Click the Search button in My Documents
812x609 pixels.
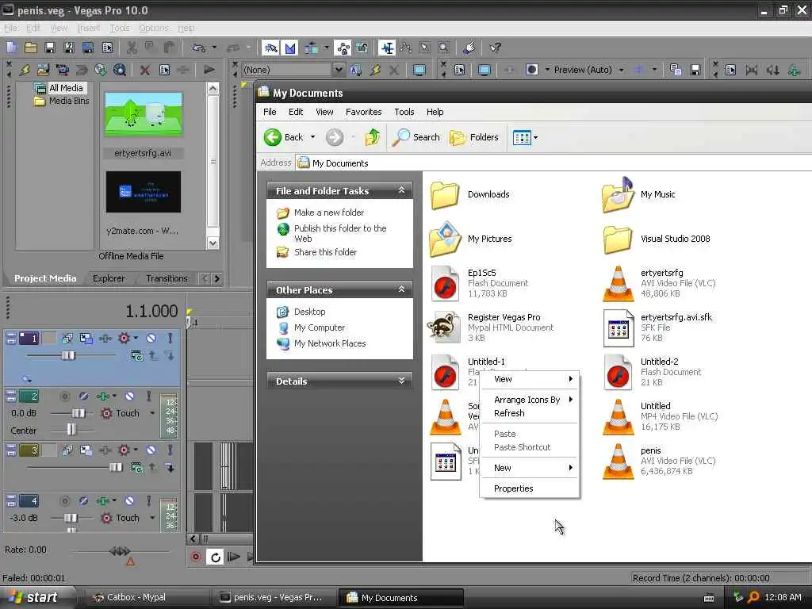click(416, 137)
